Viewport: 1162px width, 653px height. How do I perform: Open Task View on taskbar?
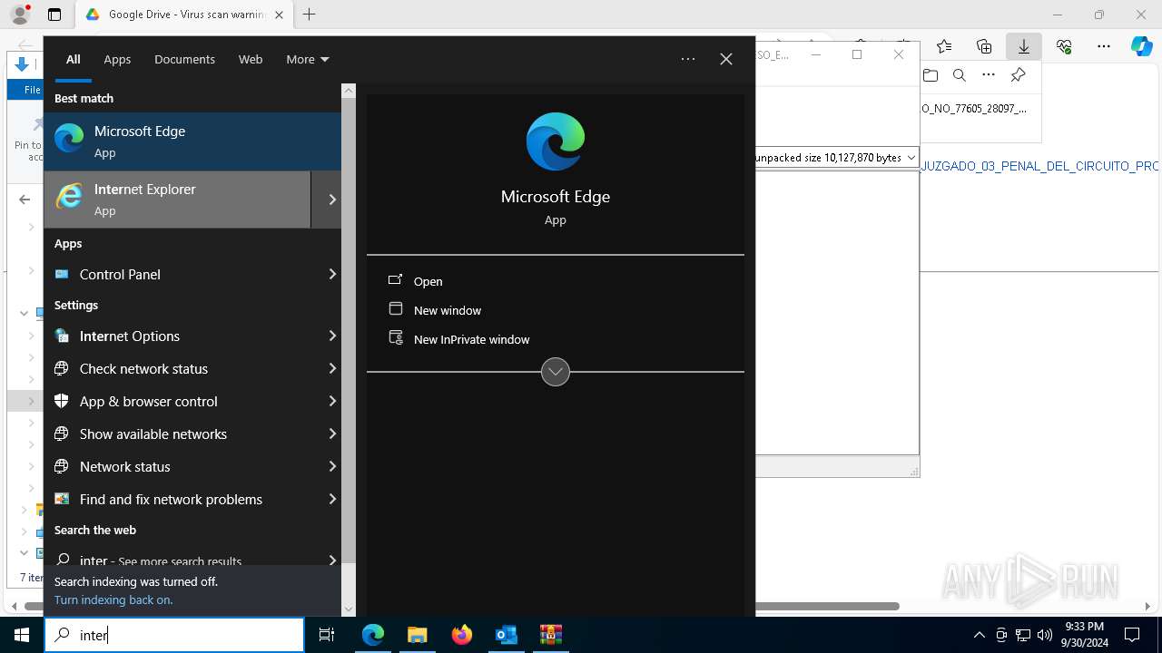pos(327,635)
